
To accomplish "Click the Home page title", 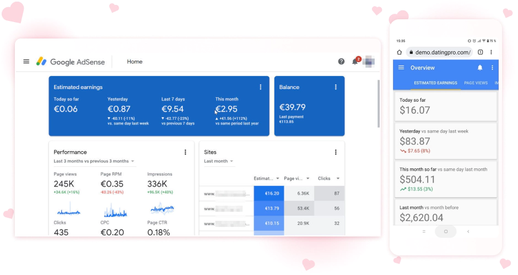I will coord(135,62).
